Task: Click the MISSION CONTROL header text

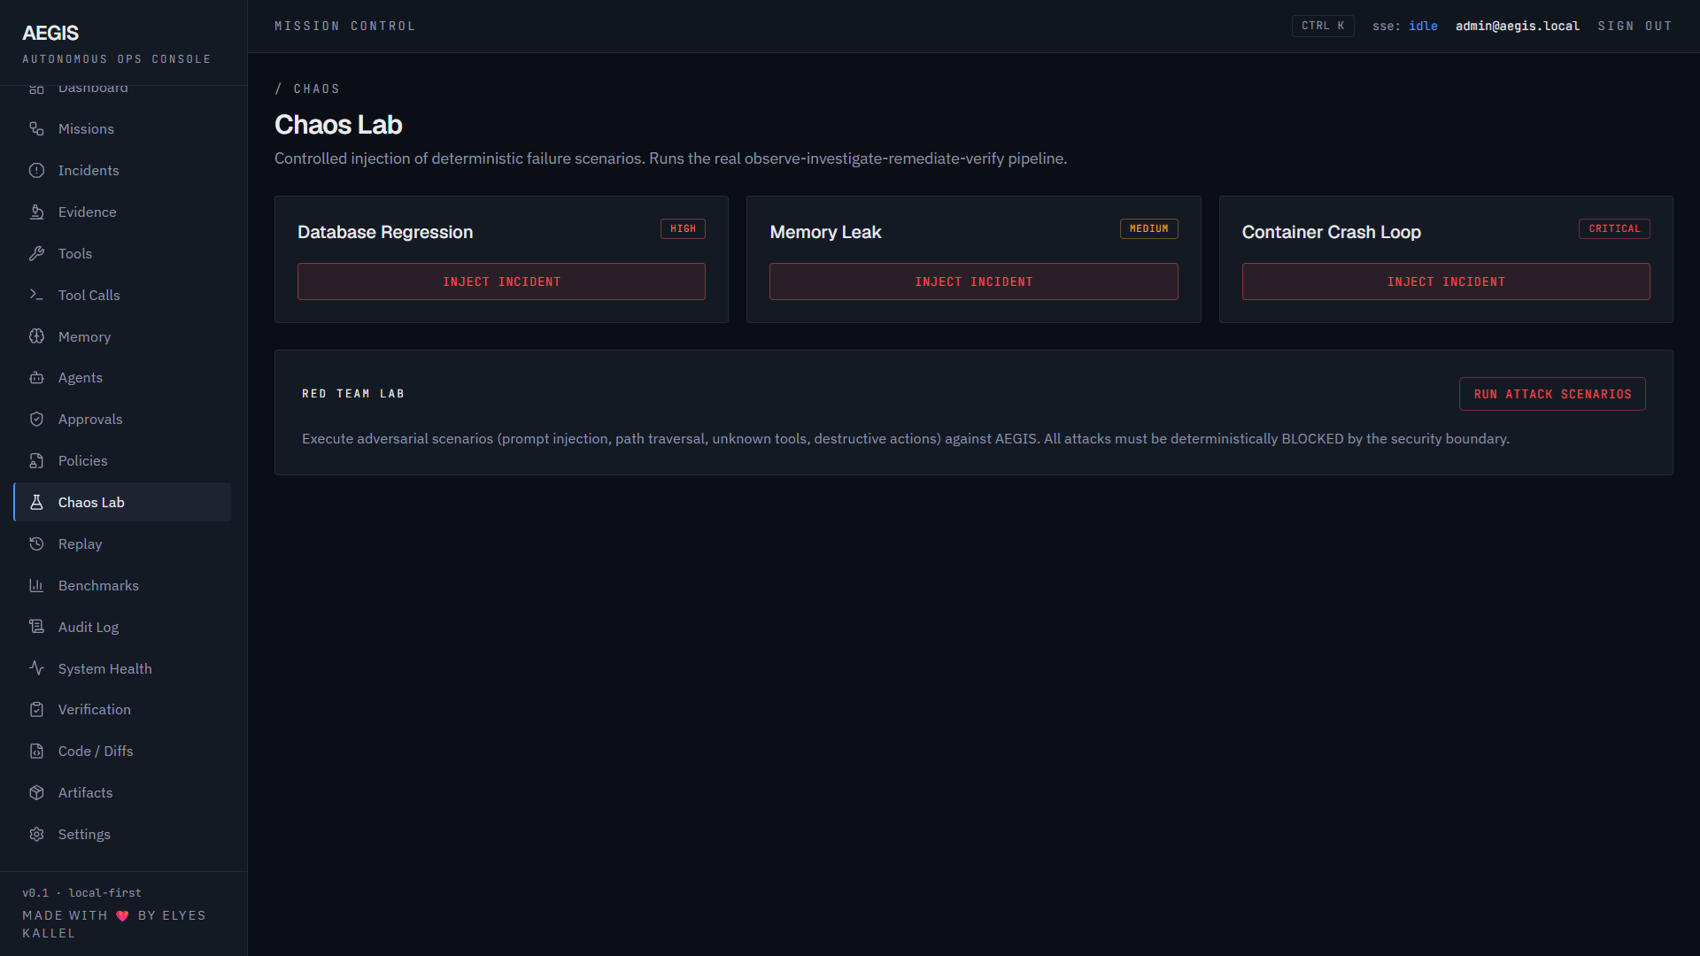Action: (345, 27)
